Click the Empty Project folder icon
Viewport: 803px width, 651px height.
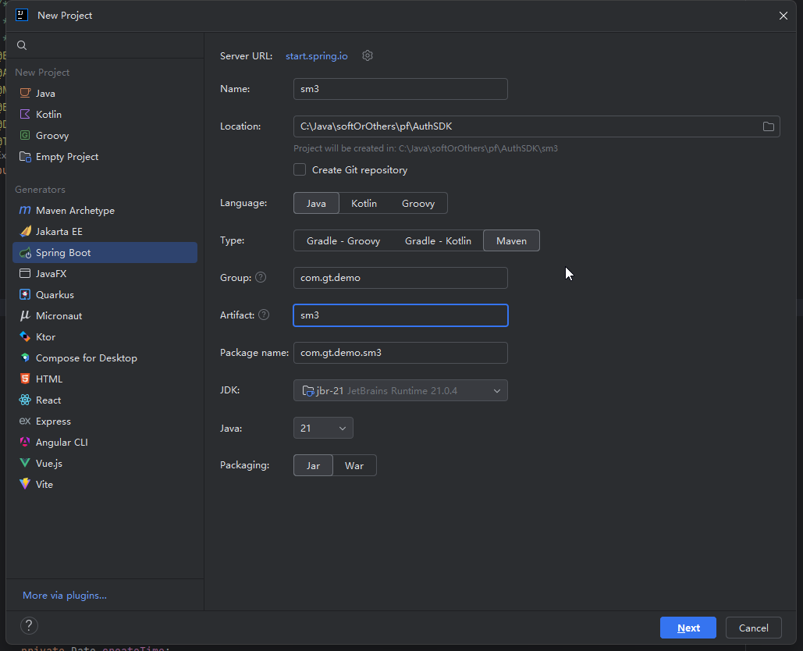25,156
